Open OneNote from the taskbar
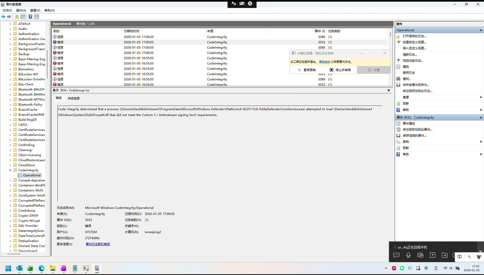 coord(64,268)
